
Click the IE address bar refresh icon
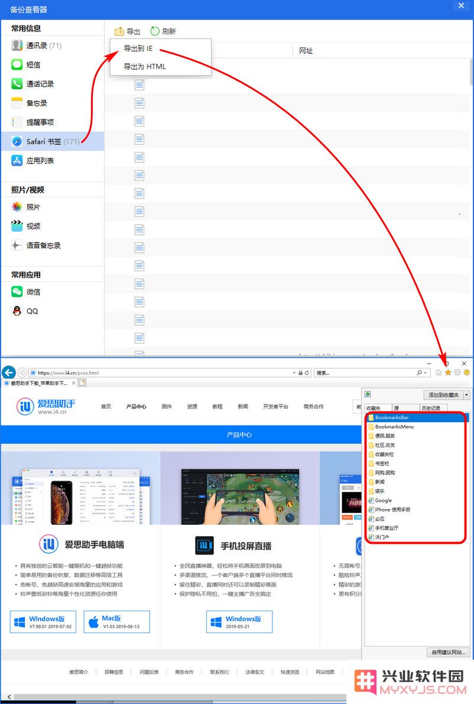point(307,372)
